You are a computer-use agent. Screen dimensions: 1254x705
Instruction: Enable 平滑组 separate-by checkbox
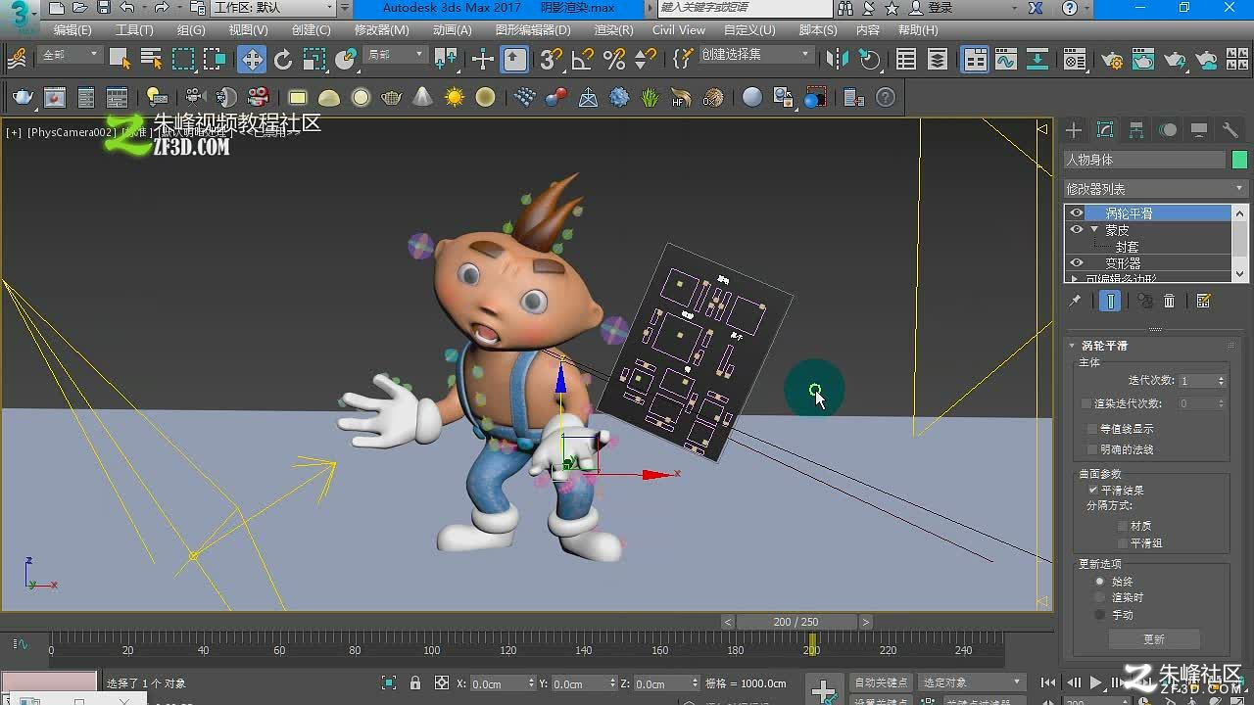click(1123, 542)
